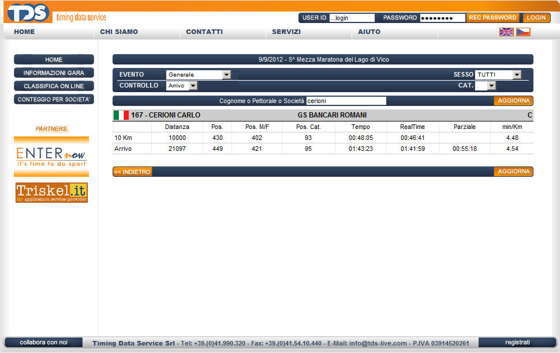Image resolution: width=560 pixels, height=353 pixels.
Task: Open the AIUTO menu item
Action: [369, 32]
